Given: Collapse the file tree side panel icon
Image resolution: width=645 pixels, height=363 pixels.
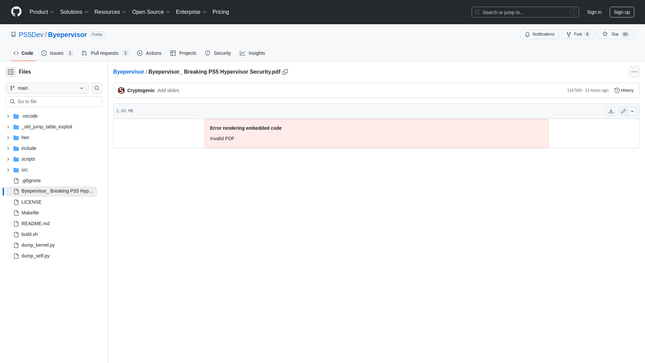Looking at the screenshot, I should (x=11, y=72).
